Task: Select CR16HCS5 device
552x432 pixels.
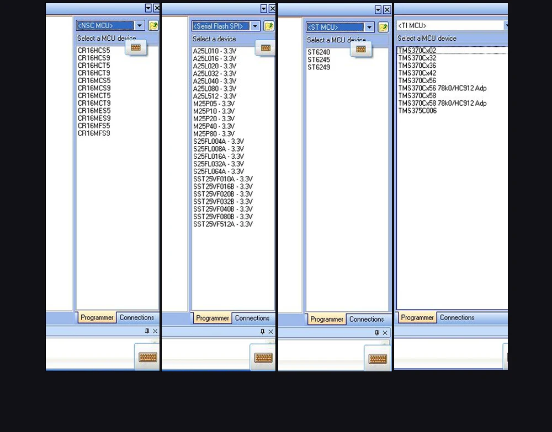Action: pos(94,50)
